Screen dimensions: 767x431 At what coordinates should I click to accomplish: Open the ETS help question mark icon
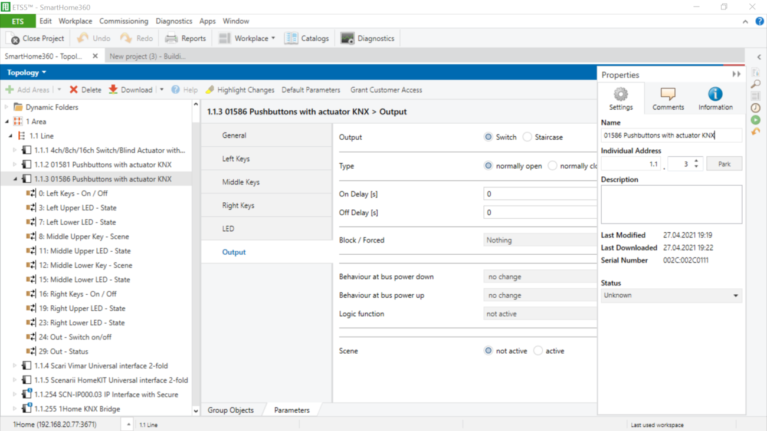click(760, 21)
